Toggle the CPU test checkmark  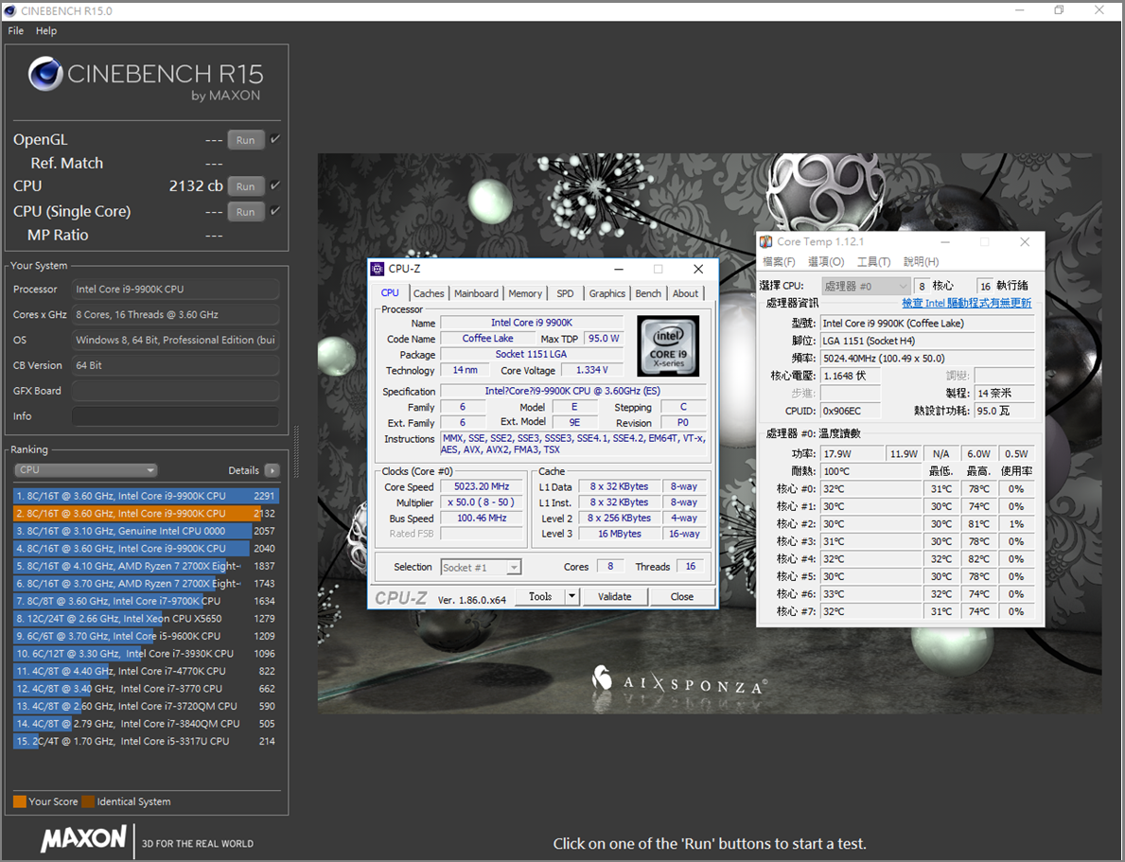(275, 185)
